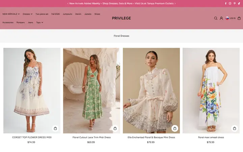Open the Fall 2026 collection
The height and width of the screenshot is (152, 243).
point(55,14)
